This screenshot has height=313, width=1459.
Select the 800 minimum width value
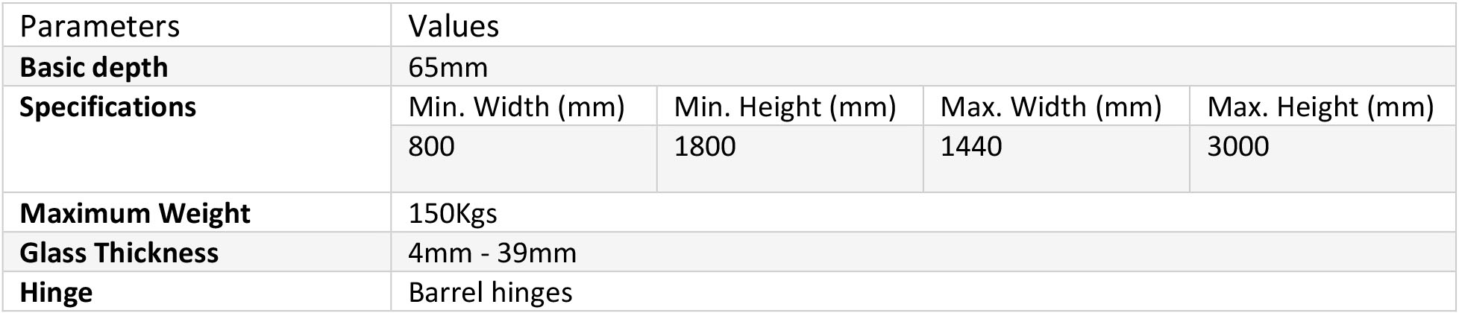431,146
